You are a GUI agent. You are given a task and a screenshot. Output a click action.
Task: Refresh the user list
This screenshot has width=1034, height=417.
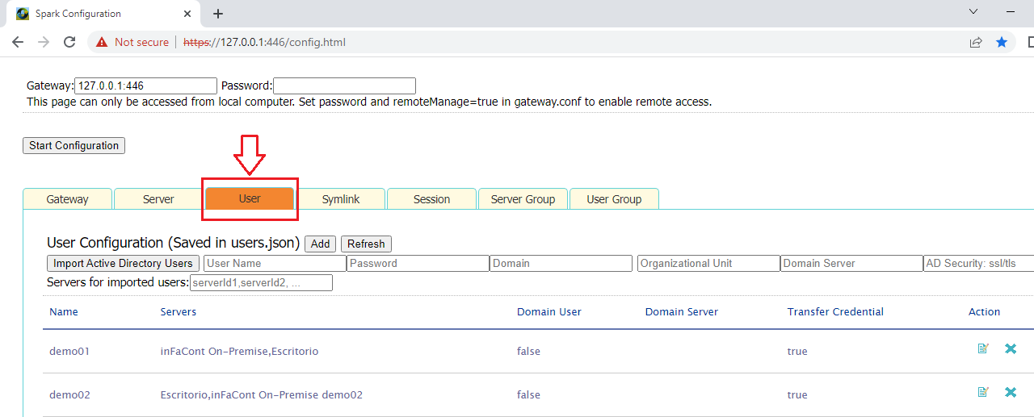[366, 244]
